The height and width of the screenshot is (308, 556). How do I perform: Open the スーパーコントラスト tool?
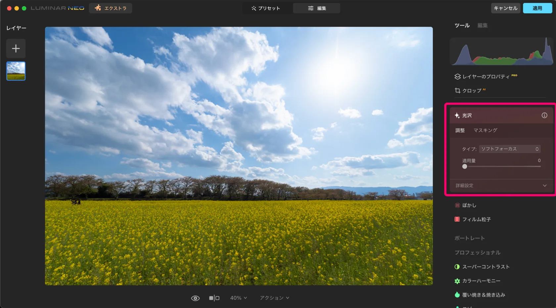pyautogui.click(x=486, y=267)
